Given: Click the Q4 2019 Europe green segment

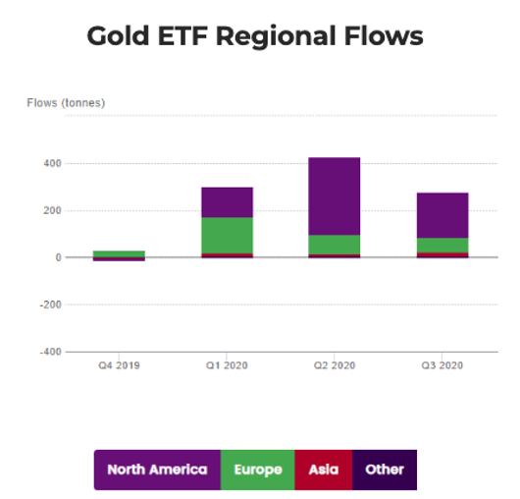Looking at the screenshot, I should [119, 254].
